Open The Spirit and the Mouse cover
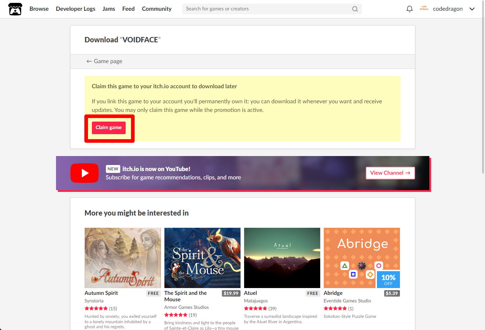Image resolution: width=485 pixels, height=330 pixels. pos(202,258)
